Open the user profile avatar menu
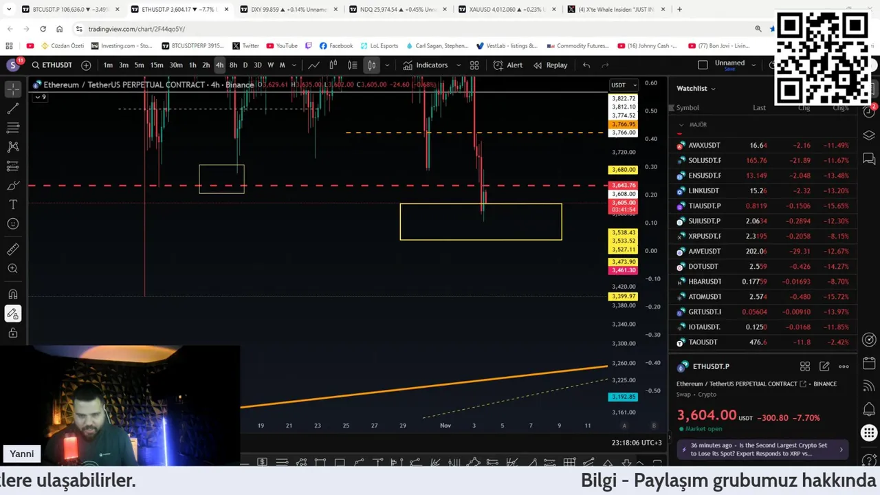 [x=13, y=65]
